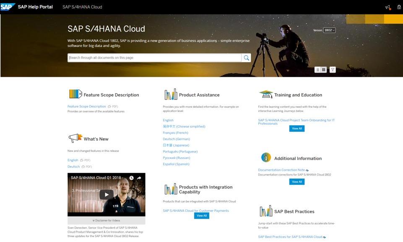Open the filter funnel icon
This screenshot has width=403, height=242.
click(x=333, y=70)
